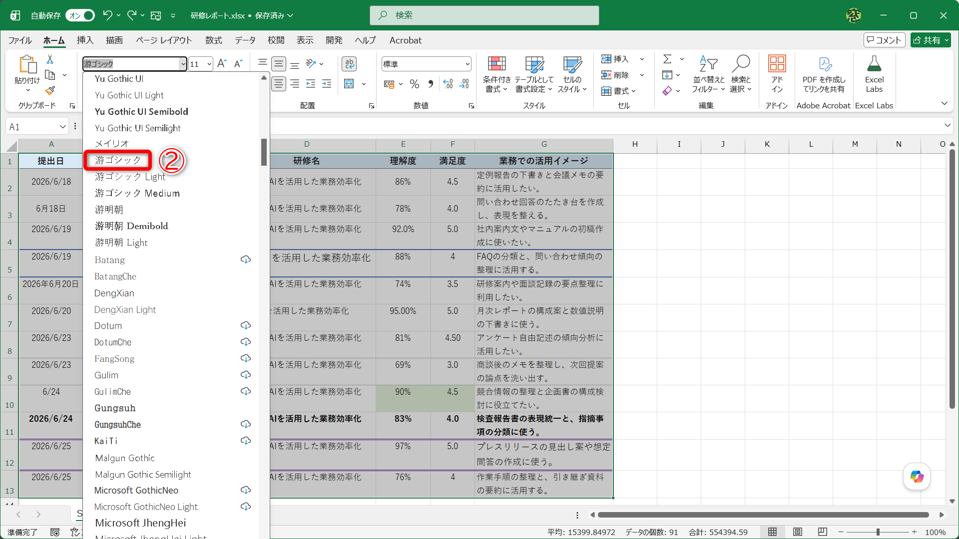The height and width of the screenshot is (539, 959).
Task: Open the Formulas (数式) tab
Action: pyautogui.click(x=213, y=40)
